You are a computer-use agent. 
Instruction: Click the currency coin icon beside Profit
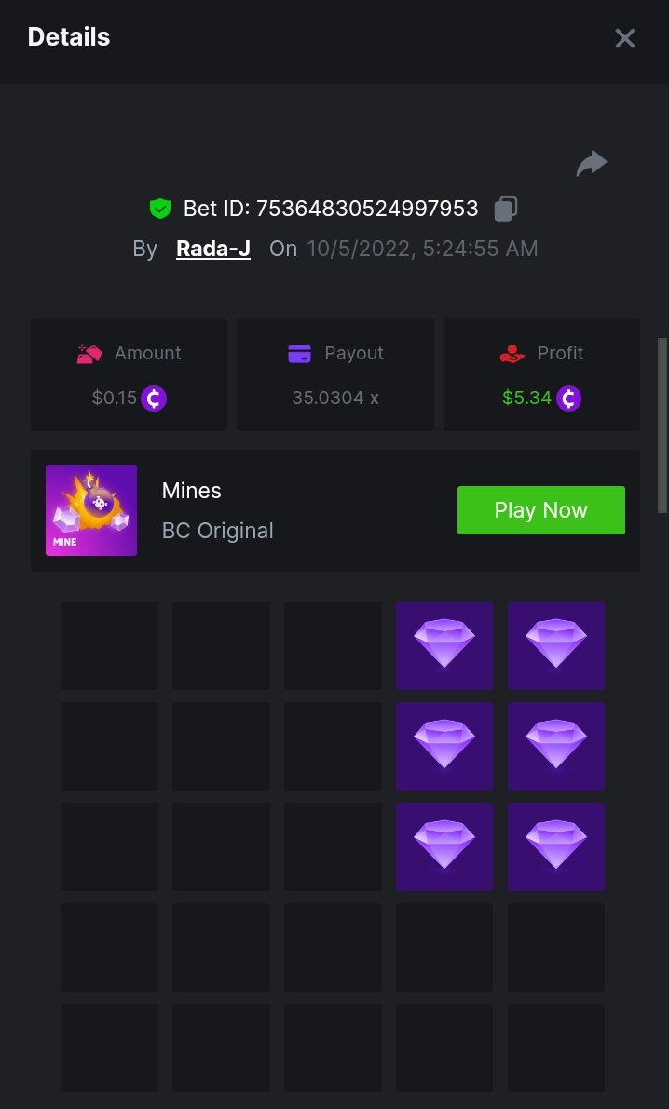(x=568, y=399)
